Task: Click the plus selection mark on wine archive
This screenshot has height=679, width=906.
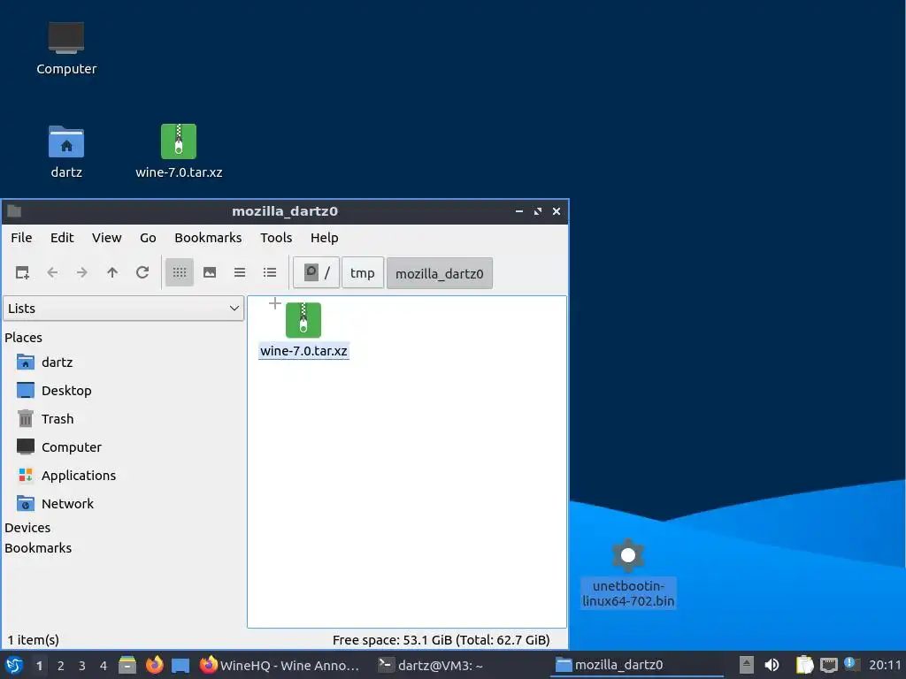Action: click(275, 303)
